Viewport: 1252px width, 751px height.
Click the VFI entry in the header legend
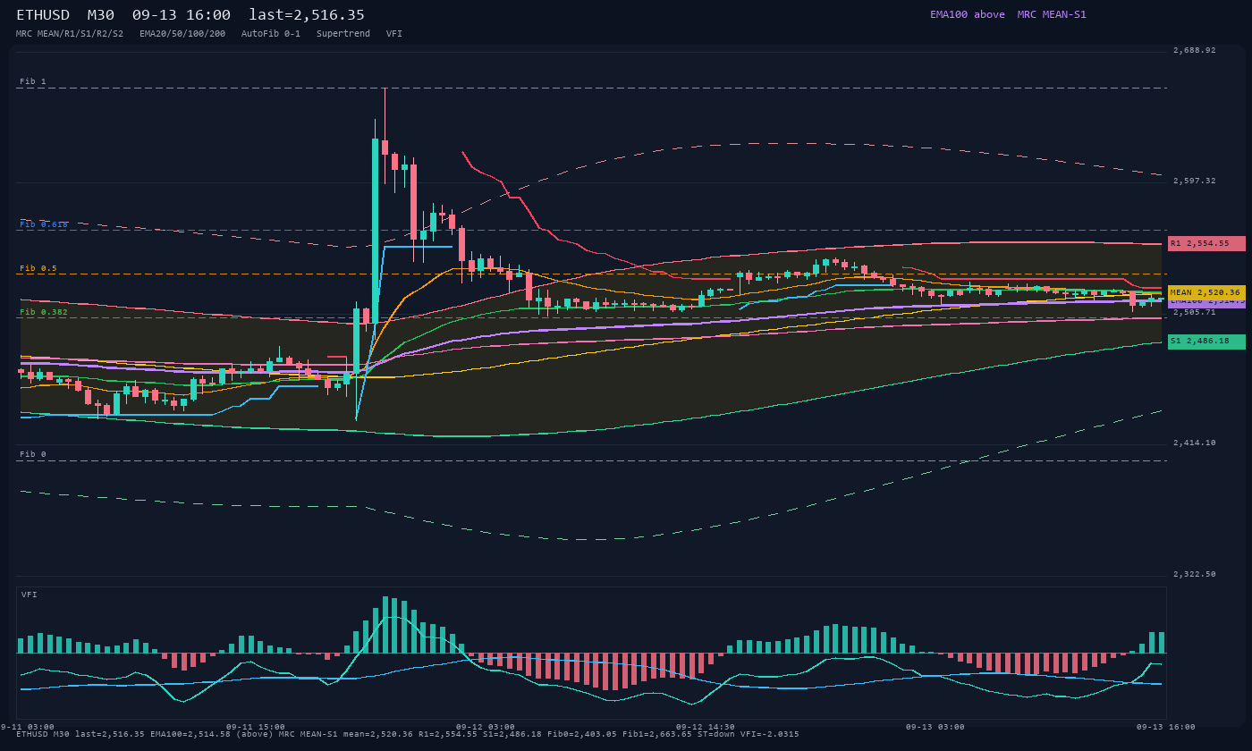tap(394, 34)
